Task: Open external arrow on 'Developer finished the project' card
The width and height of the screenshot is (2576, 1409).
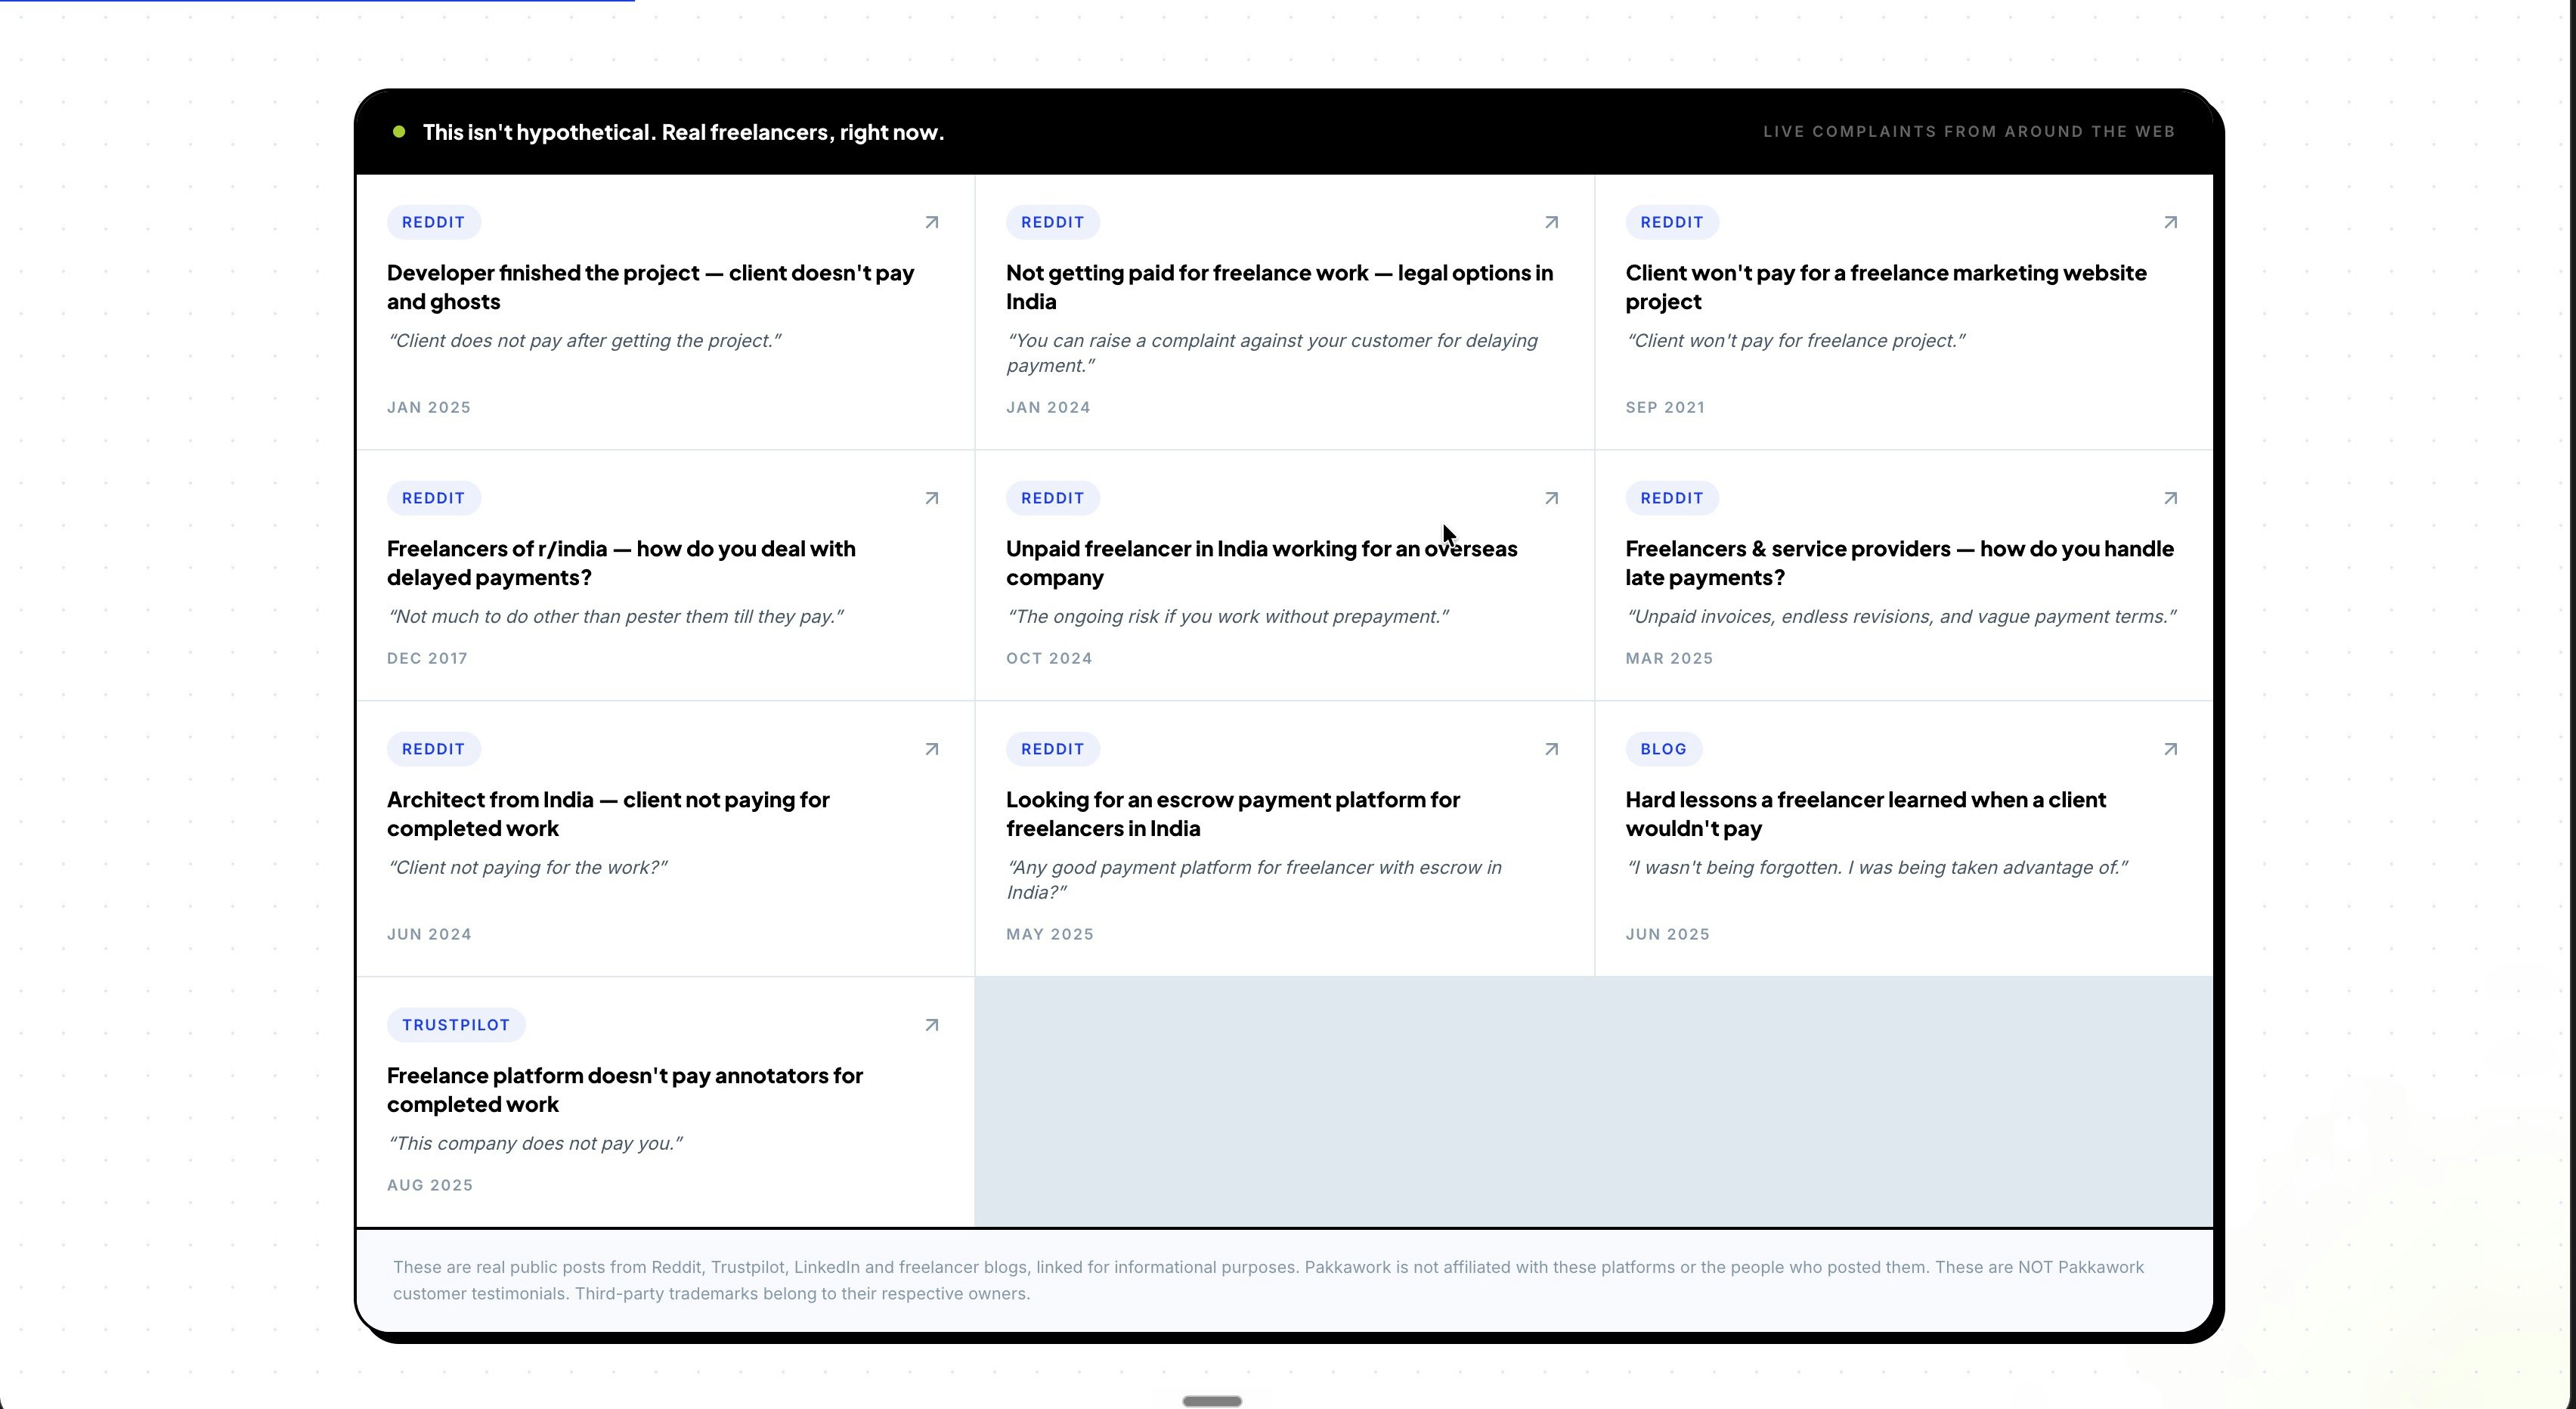Action: click(932, 222)
